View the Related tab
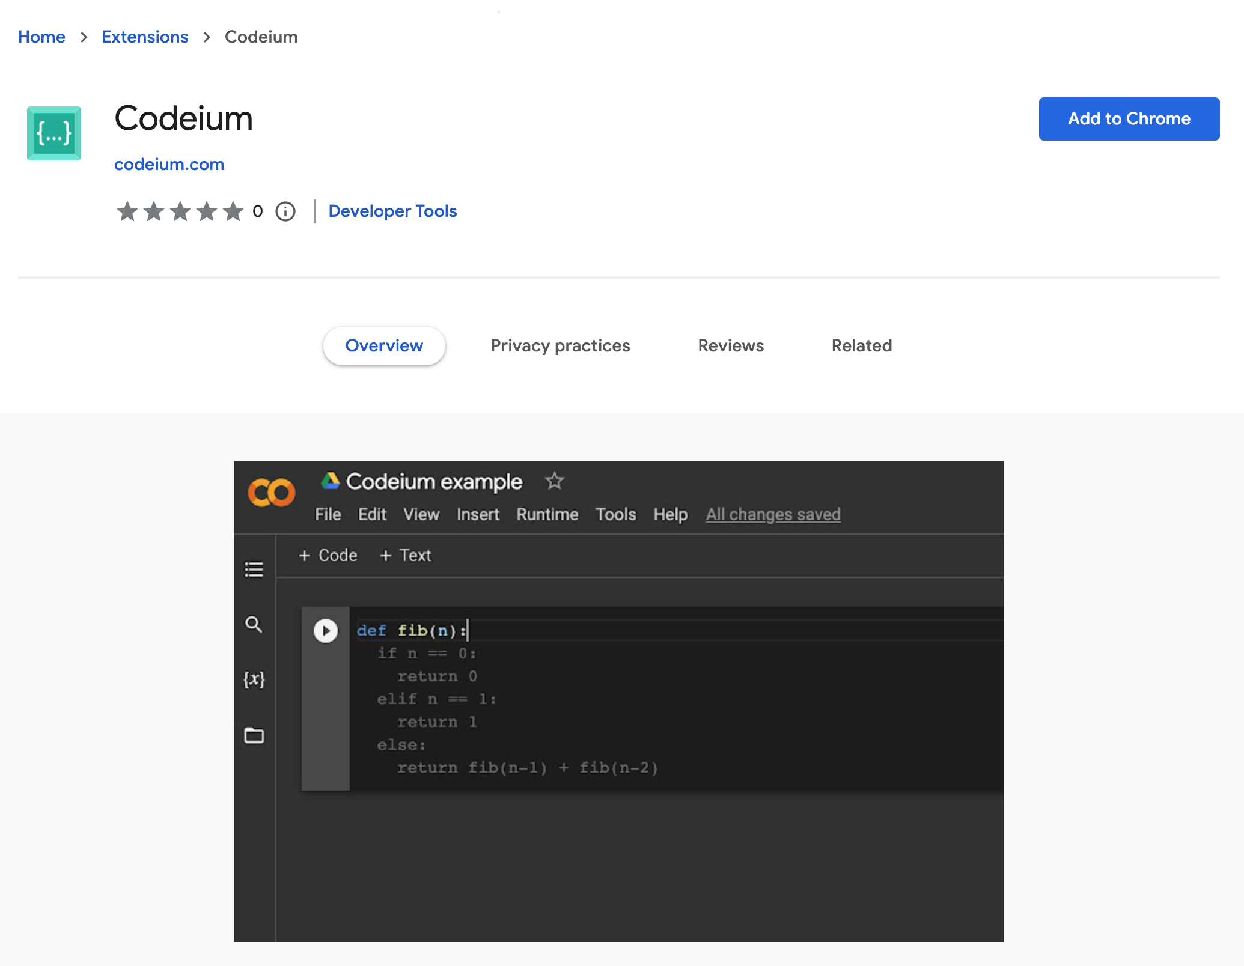The width and height of the screenshot is (1244, 966). [x=861, y=345]
